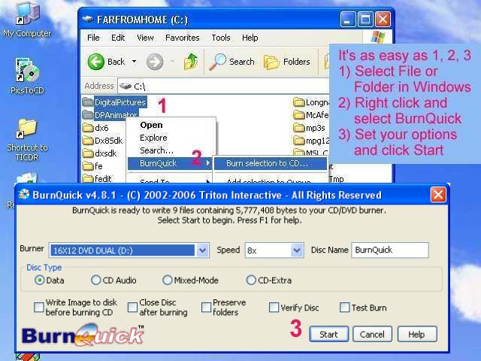481x361 pixels.
Task: Select the CD Audio radio button
Action: click(x=95, y=280)
